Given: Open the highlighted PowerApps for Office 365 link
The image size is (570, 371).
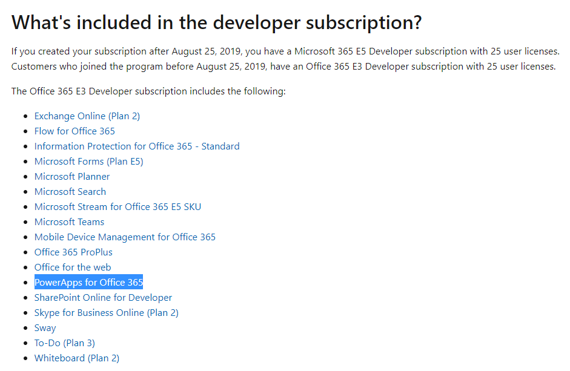Looking at the screenshot, I should click(88, 282).
